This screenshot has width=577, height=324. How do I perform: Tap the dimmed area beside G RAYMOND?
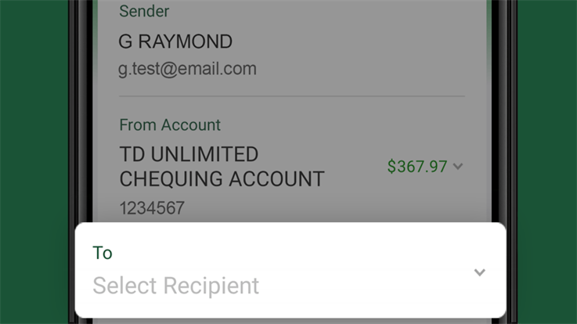350,41
